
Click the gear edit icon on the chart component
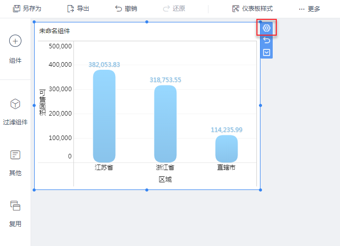(x=267, y=28)
